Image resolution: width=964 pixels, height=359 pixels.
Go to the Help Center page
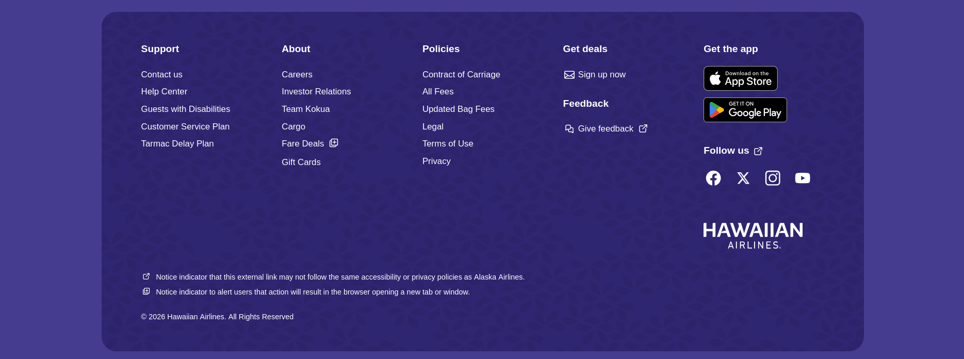[x=164, y=91]
